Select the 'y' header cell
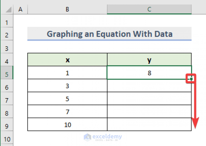 (149, 60)
